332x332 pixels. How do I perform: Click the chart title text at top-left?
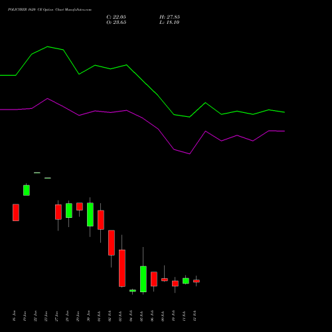point(50,10)
